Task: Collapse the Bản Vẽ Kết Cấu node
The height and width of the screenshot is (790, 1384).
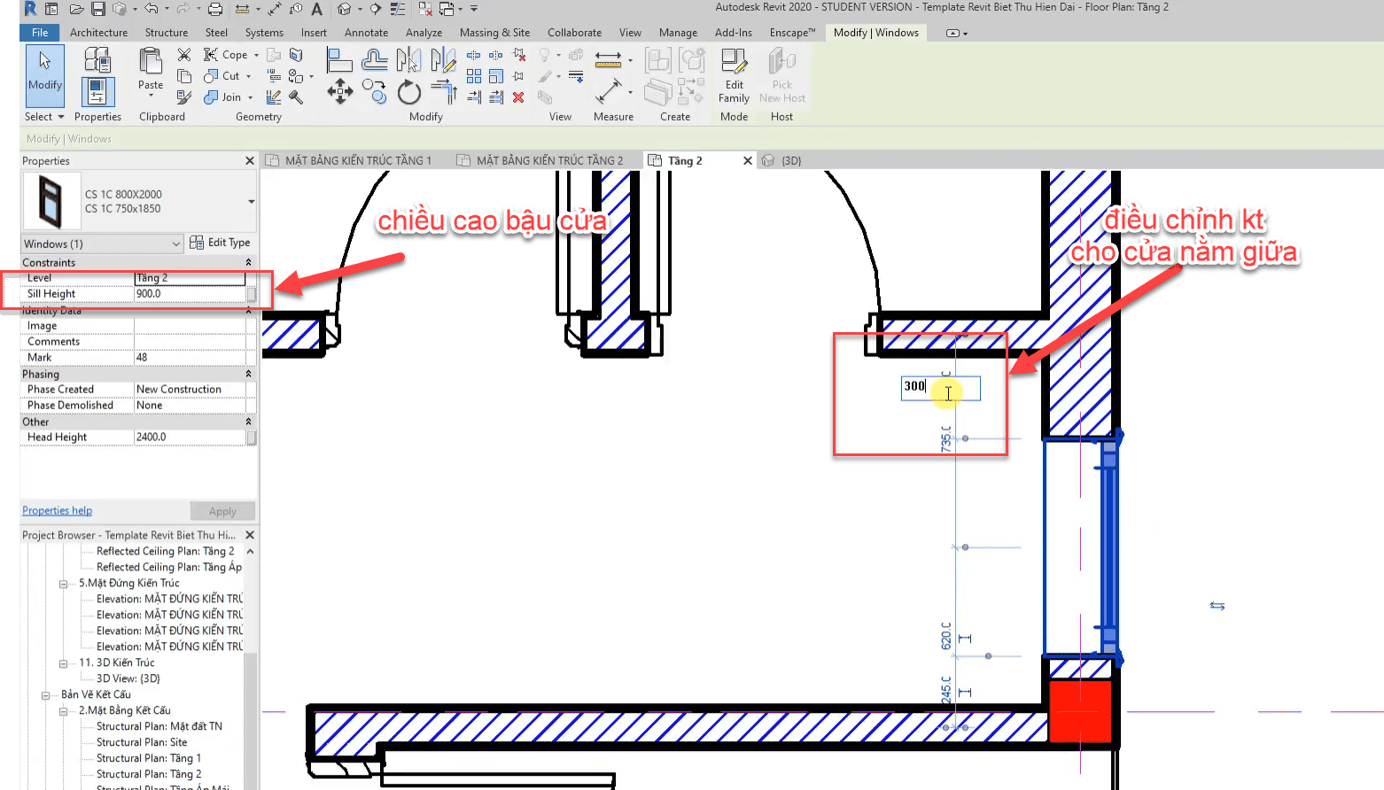Action: pos(46,695)
